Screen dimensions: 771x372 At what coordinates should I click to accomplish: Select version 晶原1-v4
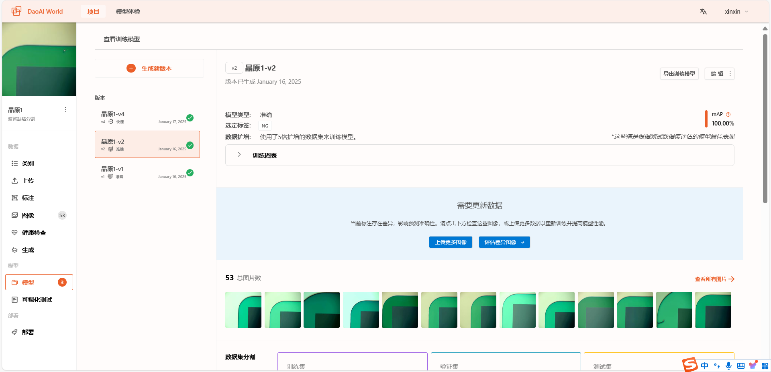(147, 117)
